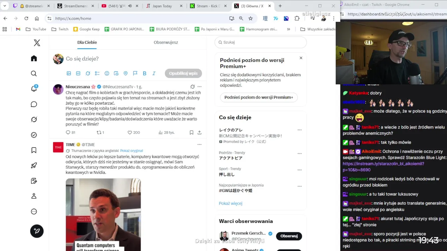Open Grok in the X sidebar

tap(34, 120)
